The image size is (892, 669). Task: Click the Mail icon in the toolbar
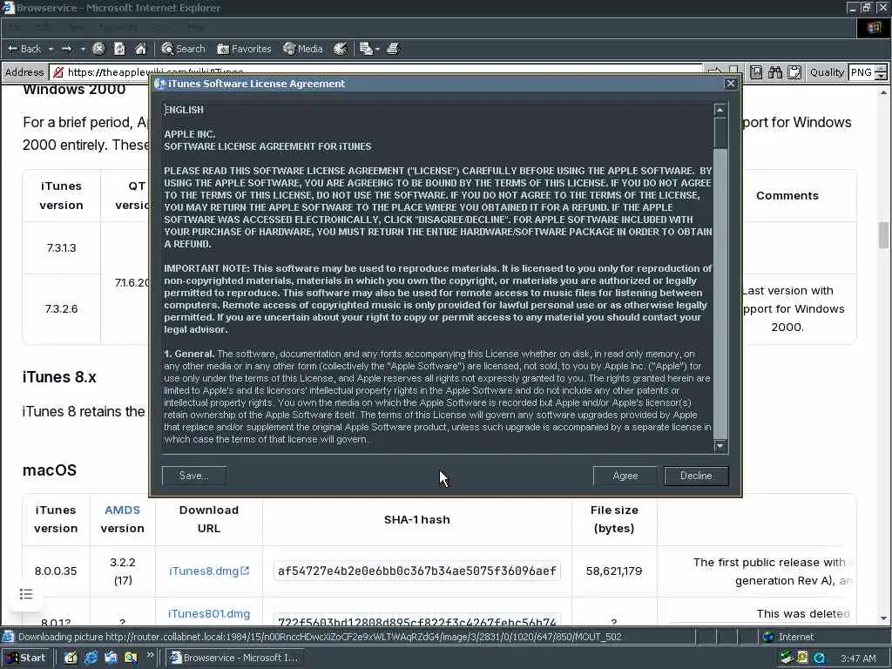(x=366, y=49)
